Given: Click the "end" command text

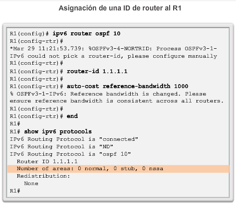Looking at the screenshot, I should point(72,116).
